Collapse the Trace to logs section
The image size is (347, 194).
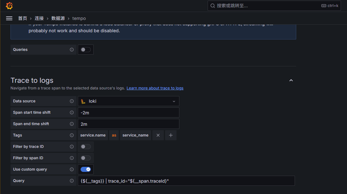click(291, 80)
